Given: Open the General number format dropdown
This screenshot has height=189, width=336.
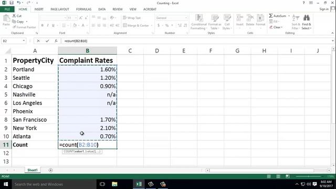Looking at the screenshot, I should (x=186, y=18).
